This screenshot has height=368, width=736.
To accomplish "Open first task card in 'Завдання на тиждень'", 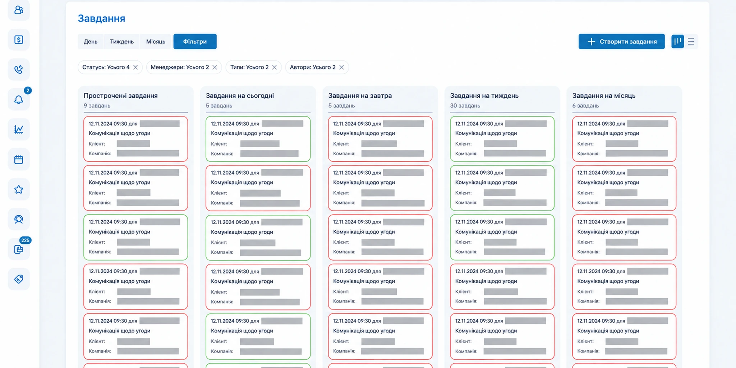I will [x=502, y=139].
